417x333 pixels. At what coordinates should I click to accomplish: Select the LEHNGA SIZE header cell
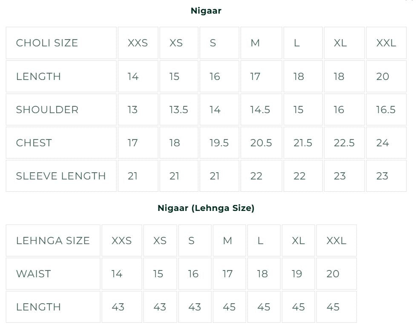click(x=53, y=241)
